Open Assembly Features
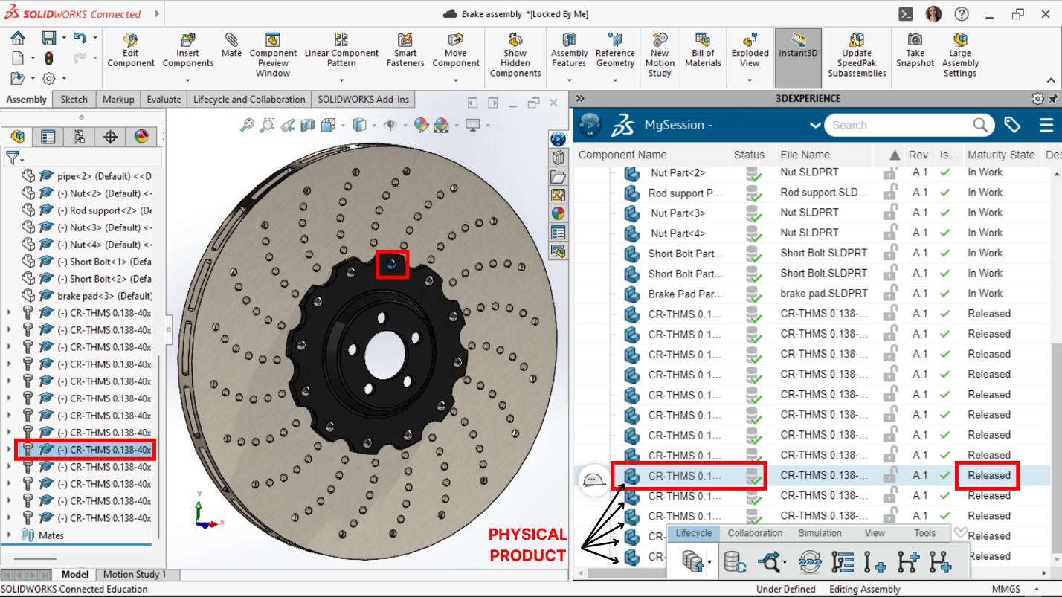 coord(569,51)
